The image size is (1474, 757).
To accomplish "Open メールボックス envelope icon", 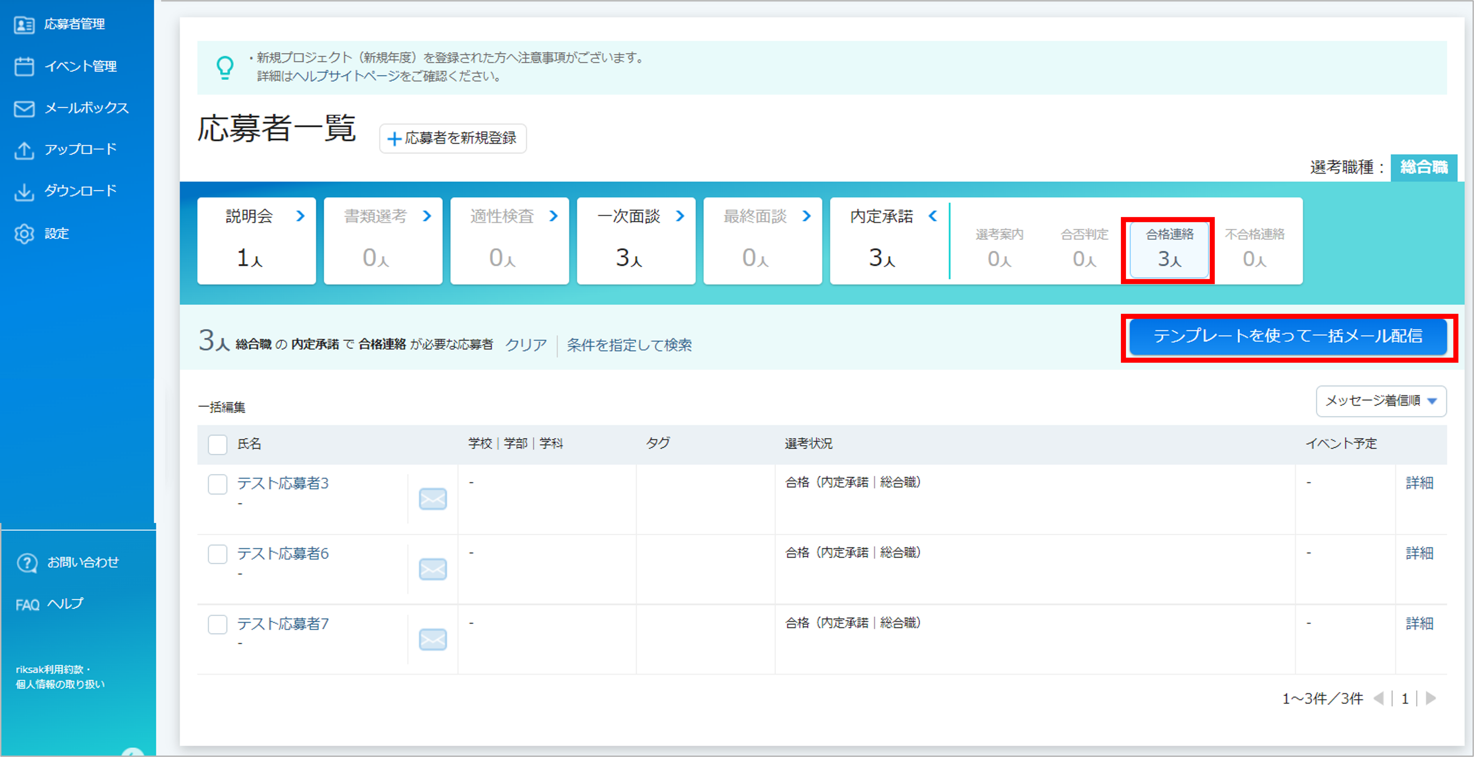I will (x=24, y=108).
